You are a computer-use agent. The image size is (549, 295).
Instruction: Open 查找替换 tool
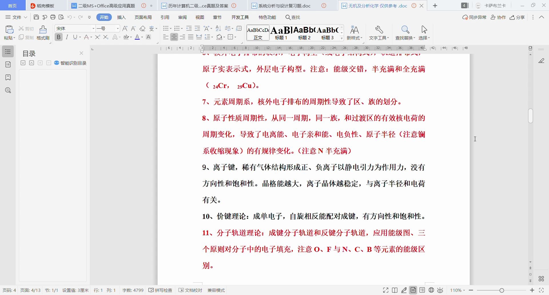click(405, 33)
